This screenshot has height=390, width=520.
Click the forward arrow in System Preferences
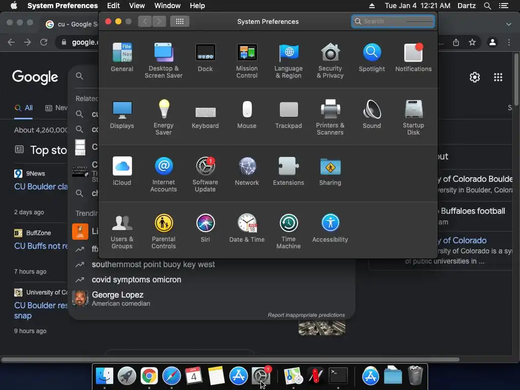coord(159,21)
